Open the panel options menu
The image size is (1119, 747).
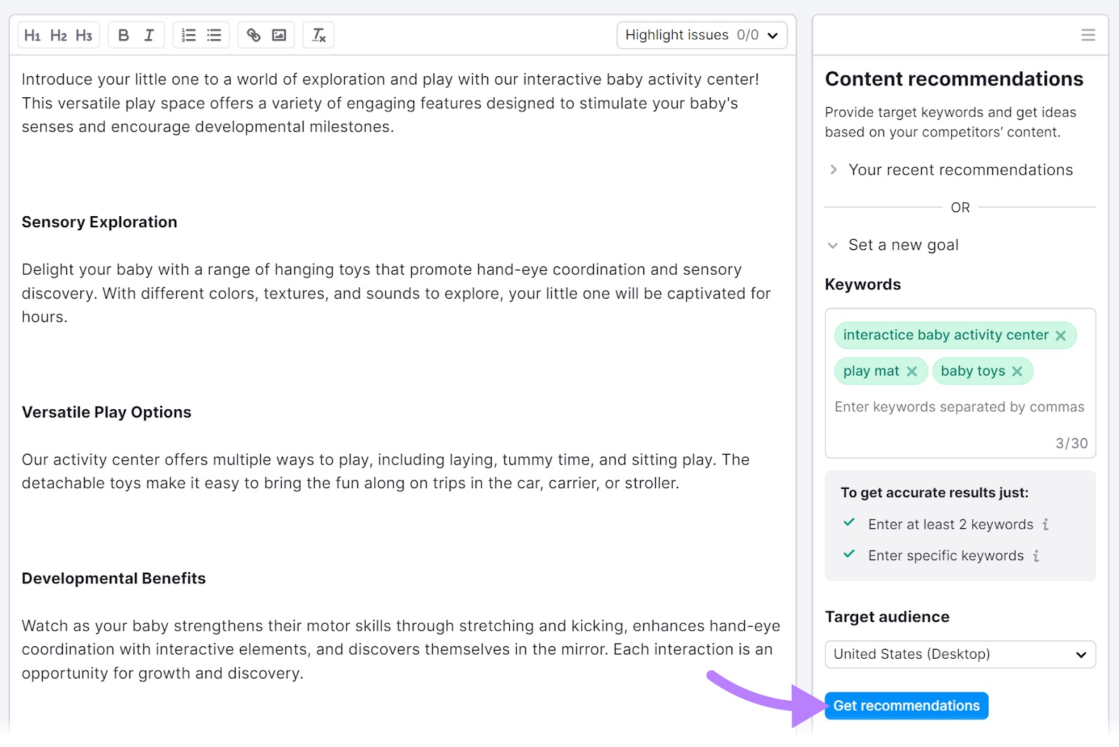(x=1088, y=35)
